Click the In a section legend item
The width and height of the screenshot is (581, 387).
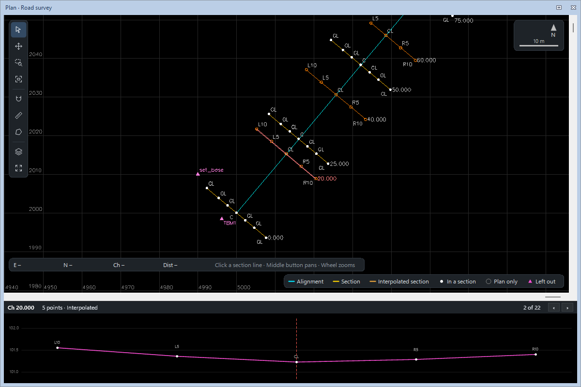click(x=458, y=282)
